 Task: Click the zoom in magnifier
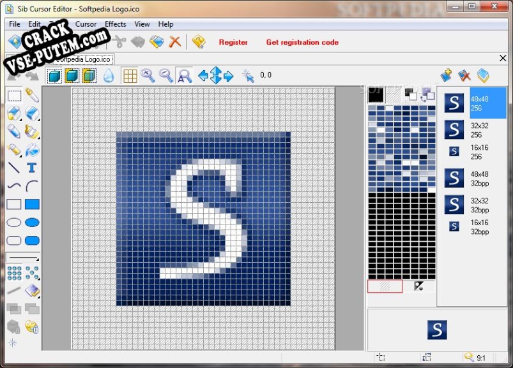148,76
